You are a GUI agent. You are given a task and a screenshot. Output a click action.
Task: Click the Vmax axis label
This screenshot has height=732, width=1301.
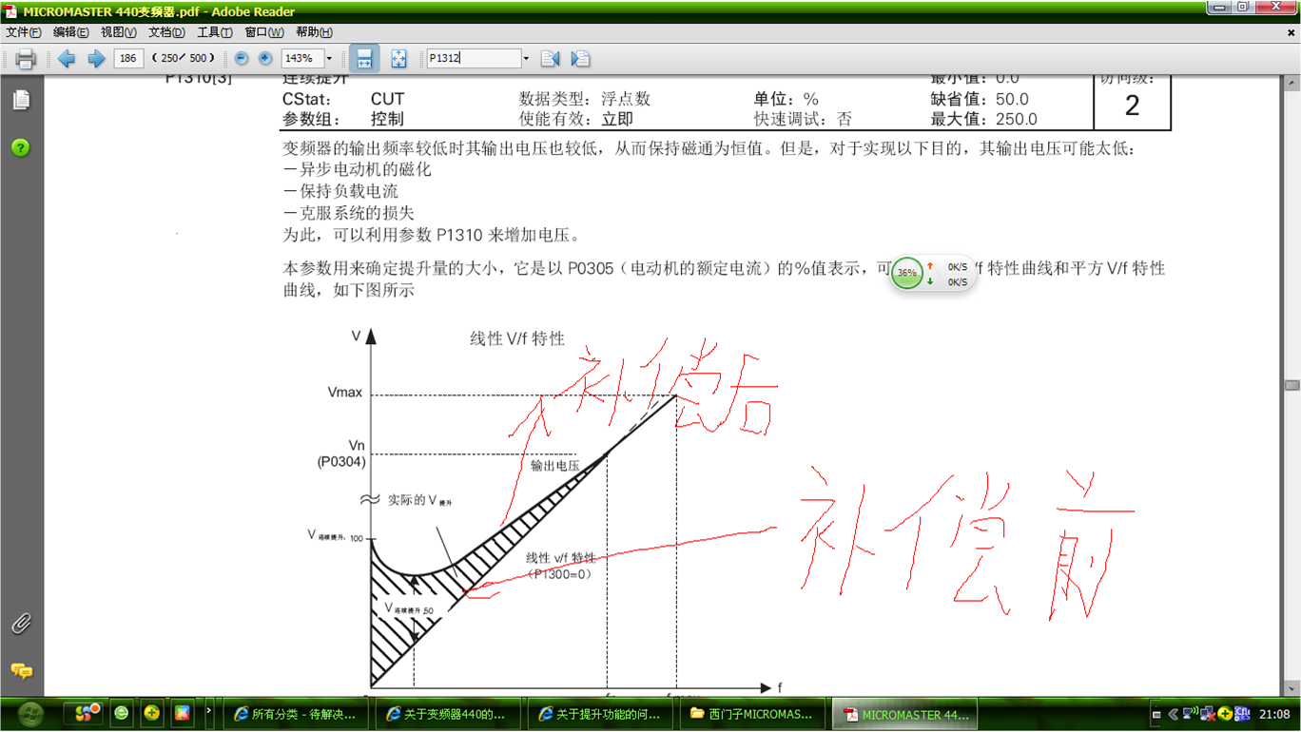tap(345, 393)
